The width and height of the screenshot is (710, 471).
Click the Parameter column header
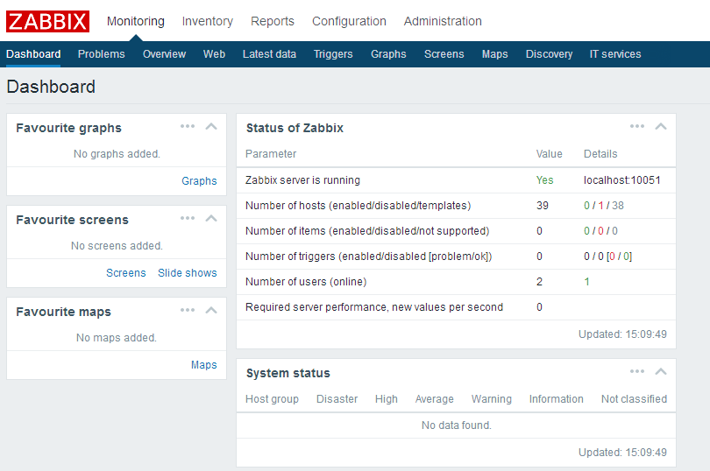[271, 154]
